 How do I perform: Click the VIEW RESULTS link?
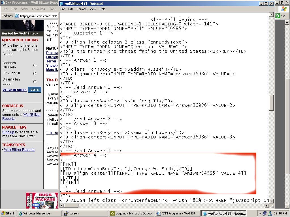(x=14, y=90)
